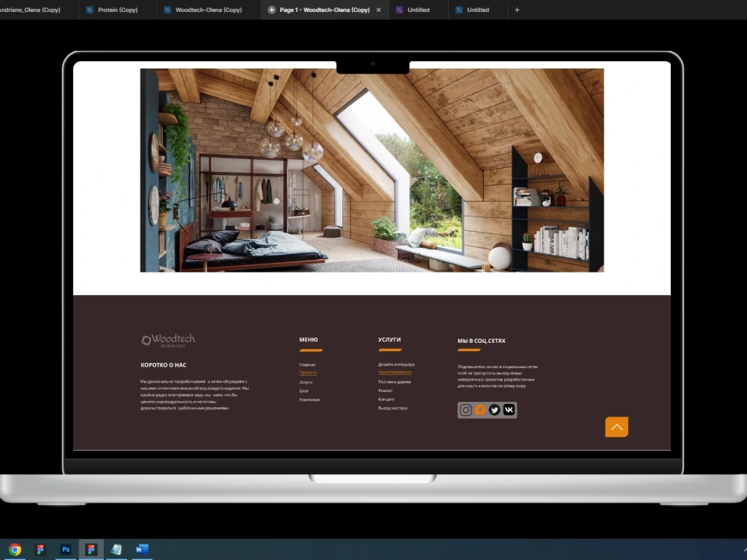Launch Figma from the taskbar
This screenshot has width=747, height=560.
91,550
